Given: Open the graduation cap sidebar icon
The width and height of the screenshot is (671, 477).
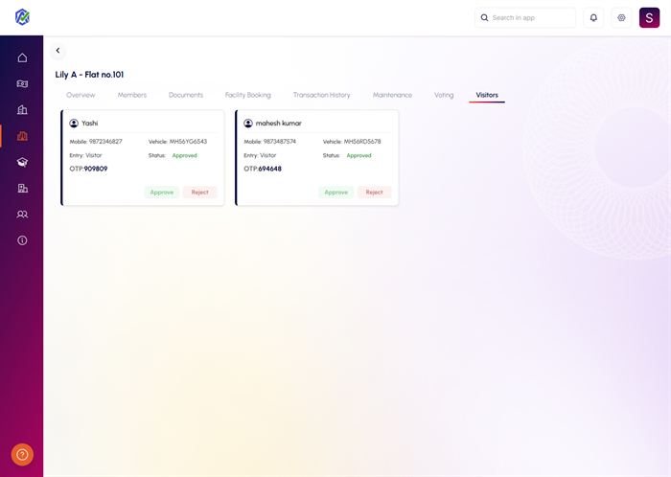Looking at the screenshot, I should click(x=22, y=163).
